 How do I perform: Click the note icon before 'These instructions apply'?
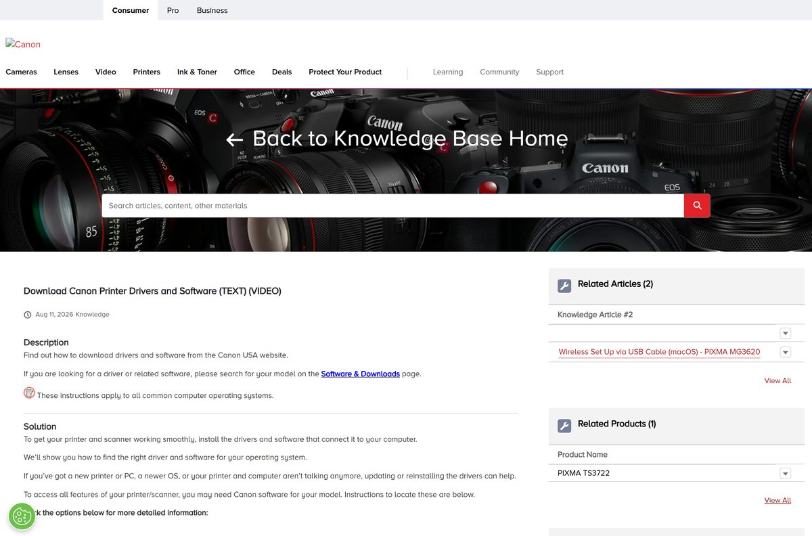coord(29,393)
